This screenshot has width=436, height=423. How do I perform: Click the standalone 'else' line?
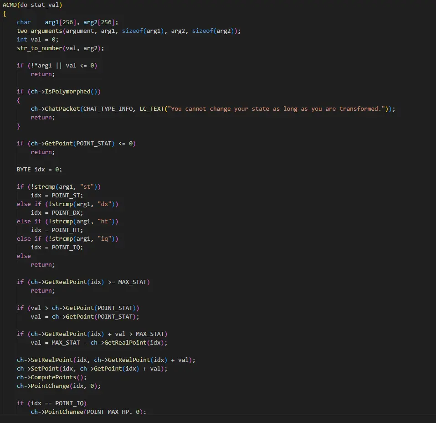coord(24,256)
